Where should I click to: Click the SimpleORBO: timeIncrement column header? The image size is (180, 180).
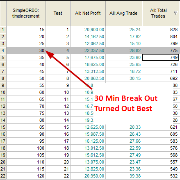(26, 13)
